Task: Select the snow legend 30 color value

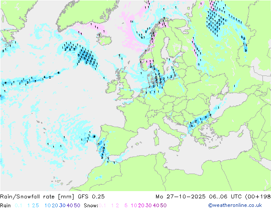Action: tap(149, 206)
